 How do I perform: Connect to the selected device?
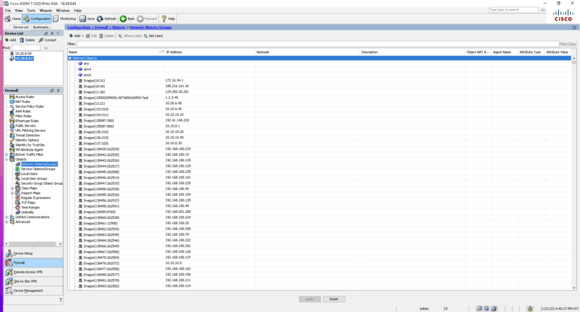coord(48,40)
